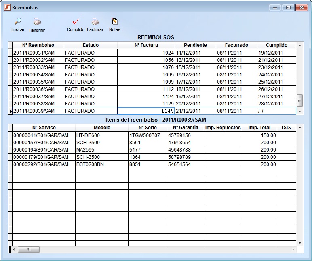Select reimbursement 2011/R00031/SAM row
312x261 pixels.
tap(38, 53)
